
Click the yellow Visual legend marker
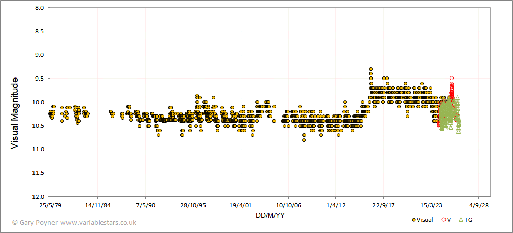click(x=413, y=220)
